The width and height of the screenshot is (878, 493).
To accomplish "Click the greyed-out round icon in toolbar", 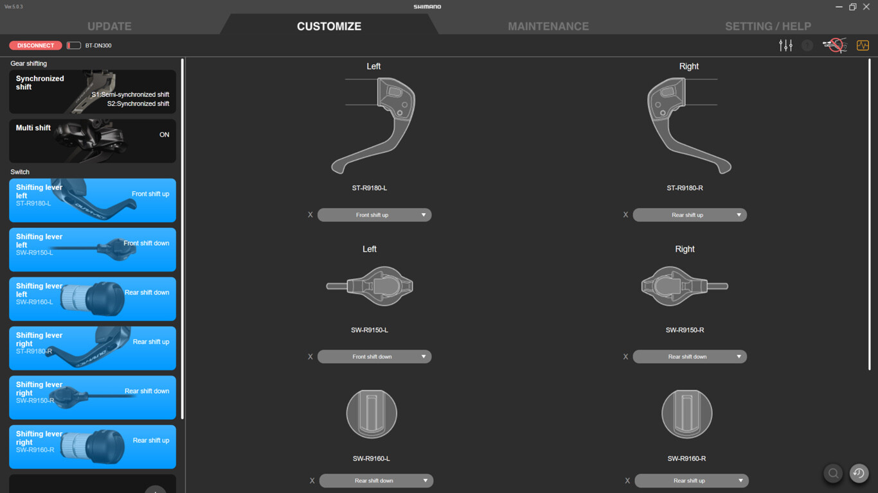I will point(807,46).
